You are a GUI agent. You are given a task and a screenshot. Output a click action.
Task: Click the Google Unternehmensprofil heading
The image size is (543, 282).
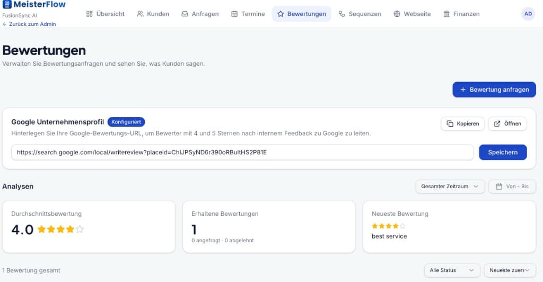(x=57, y=122)
